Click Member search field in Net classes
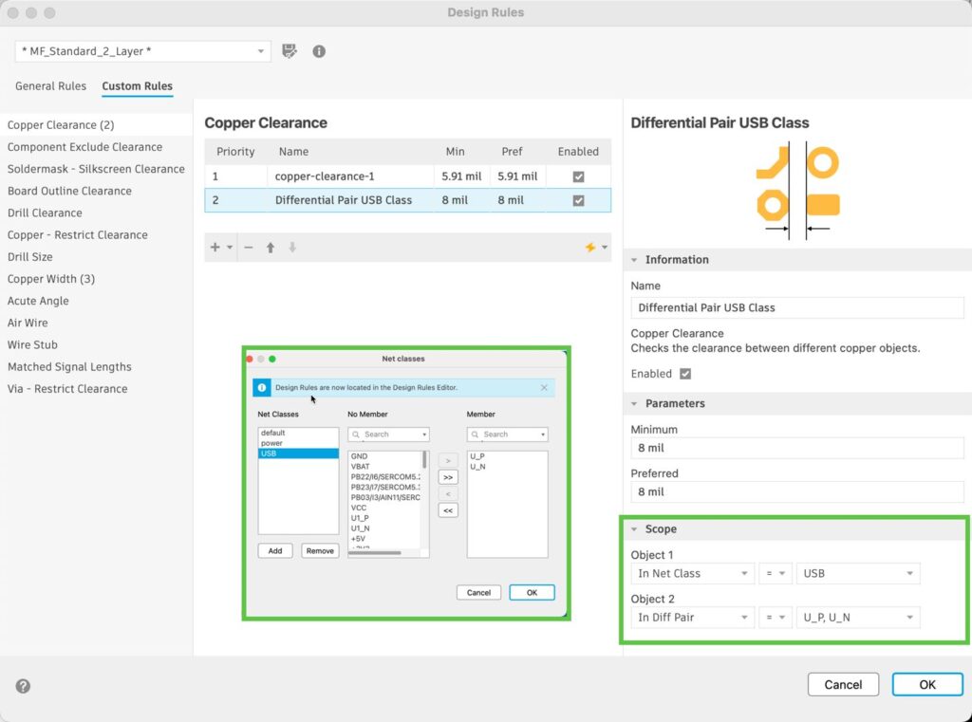Viewport: 972px width, 722px height. [x=507, y=435]
